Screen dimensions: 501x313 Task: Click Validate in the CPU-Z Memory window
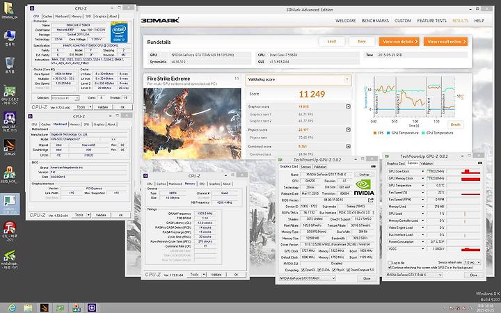216,274
